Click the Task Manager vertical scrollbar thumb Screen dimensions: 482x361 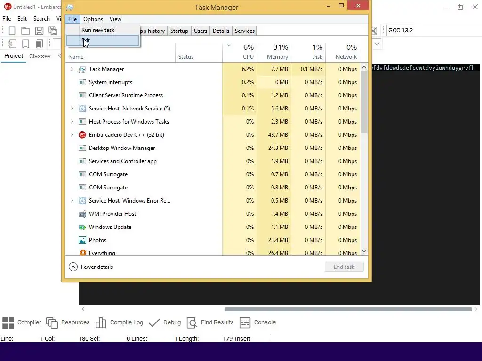364,103
